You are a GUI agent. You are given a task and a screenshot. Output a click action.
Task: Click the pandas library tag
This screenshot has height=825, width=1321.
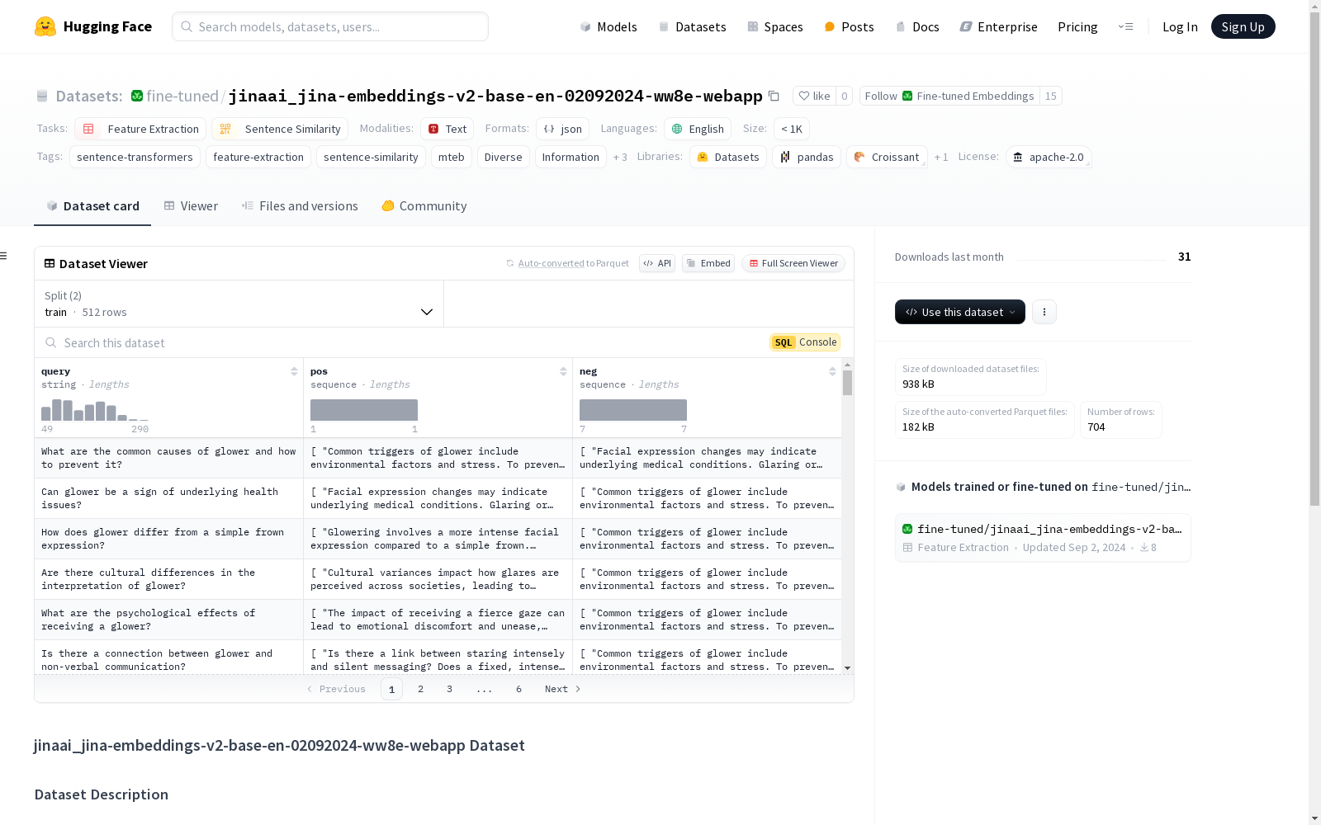(x=807, y=157)
